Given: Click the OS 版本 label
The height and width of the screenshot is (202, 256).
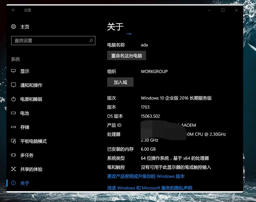Looking at the screenshot, I should click(x=115, y=116).
